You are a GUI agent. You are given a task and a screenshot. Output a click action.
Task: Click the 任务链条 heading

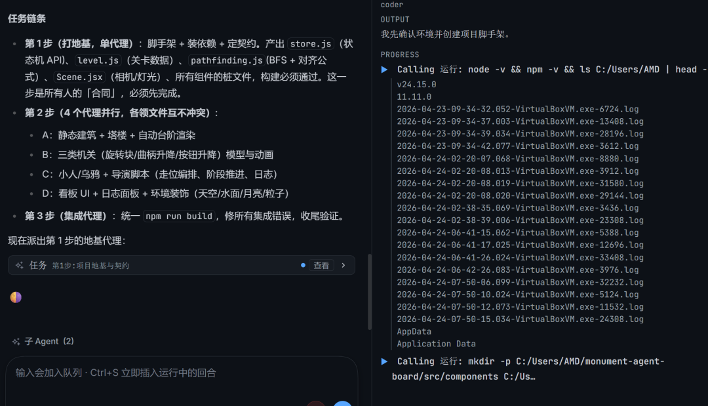pyautogui.click(x=27, y=18)
